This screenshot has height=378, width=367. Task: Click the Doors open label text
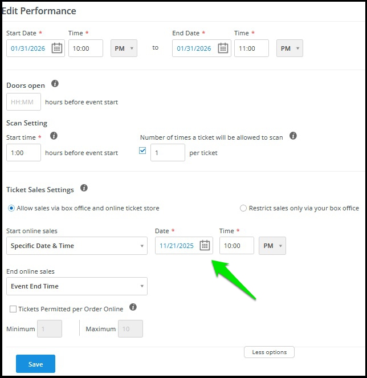[26, 86]
